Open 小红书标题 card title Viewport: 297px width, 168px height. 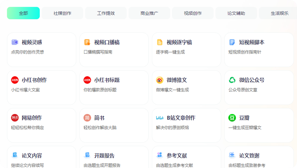tap(107, 80)
